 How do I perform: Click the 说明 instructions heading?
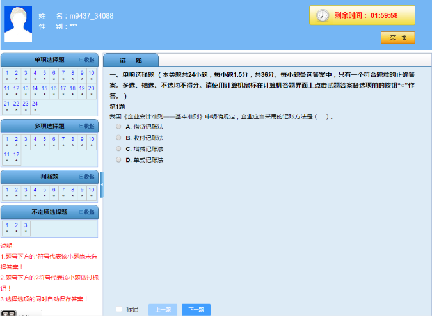[x=7, y=246]
